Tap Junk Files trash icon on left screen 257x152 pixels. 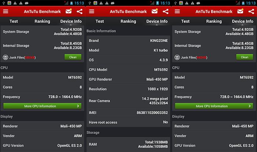click(6, 57)
